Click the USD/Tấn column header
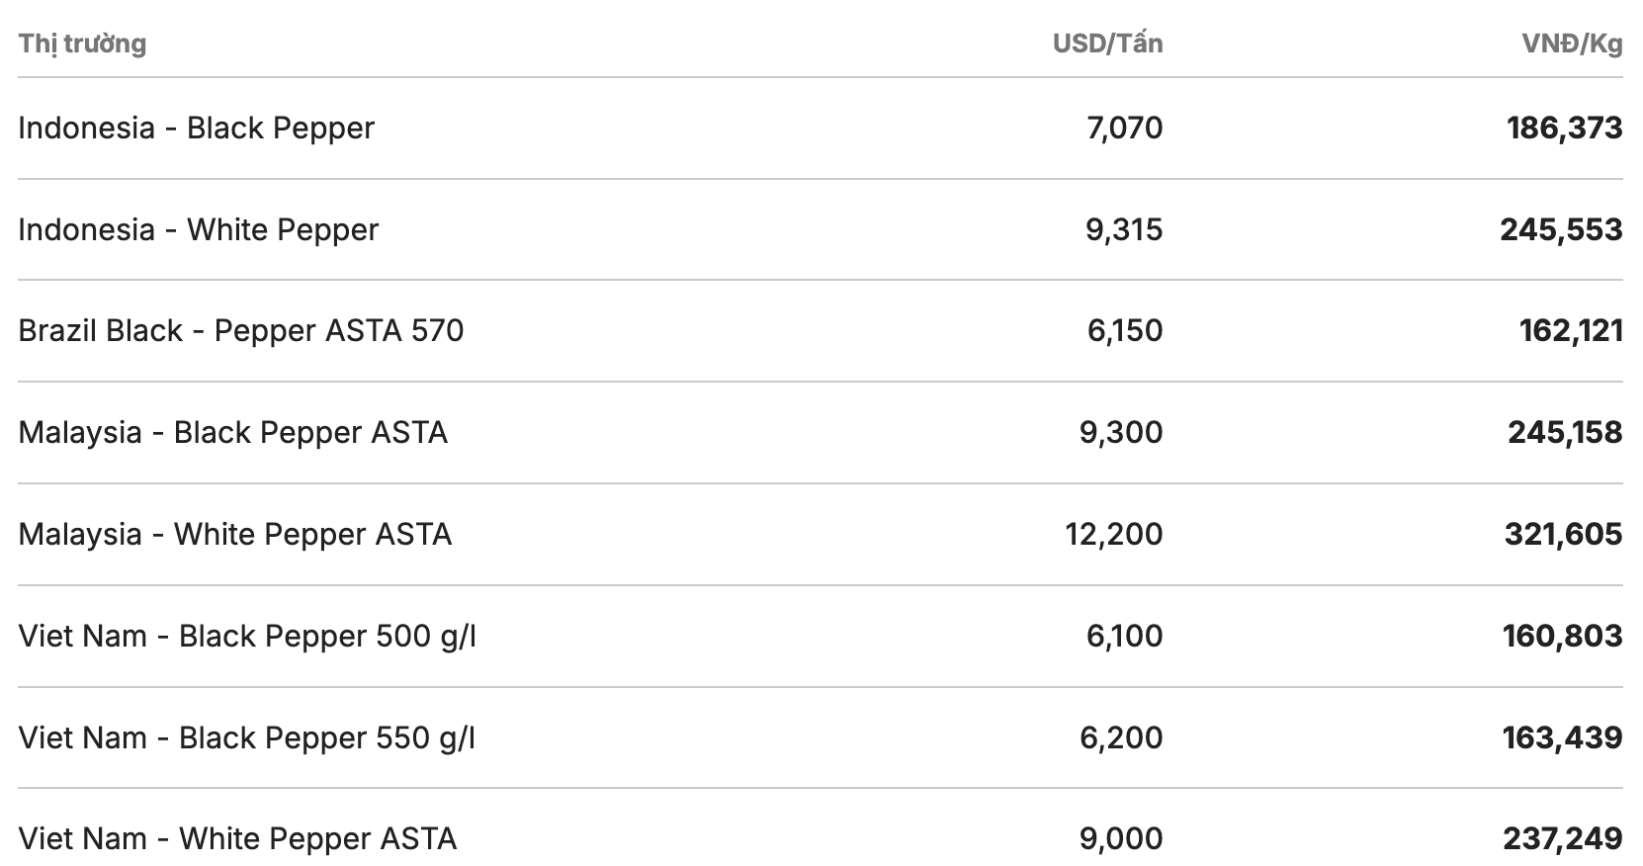The image size is (1643, 866). (x=1107, y=43)
